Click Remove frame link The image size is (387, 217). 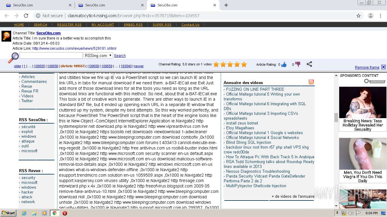367,68
